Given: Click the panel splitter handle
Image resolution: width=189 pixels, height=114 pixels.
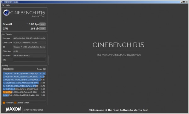Looking at the screenshot, I should click(x=49, y=60).
